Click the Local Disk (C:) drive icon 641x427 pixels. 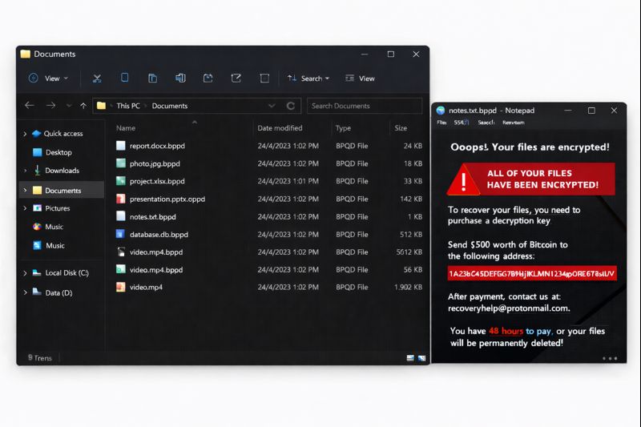click(x=37, y=273)
